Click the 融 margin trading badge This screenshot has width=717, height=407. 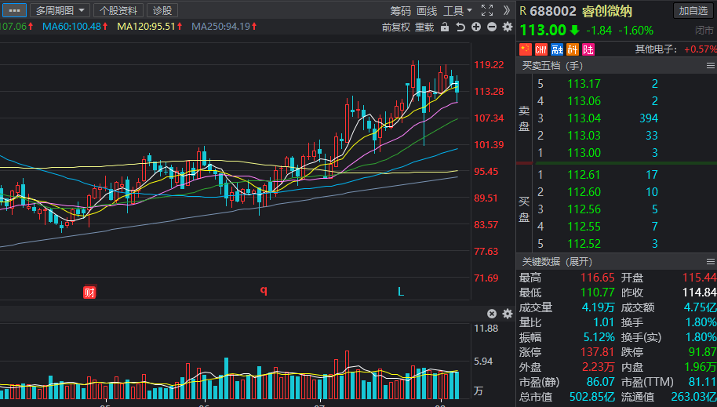tap(557, 49)
